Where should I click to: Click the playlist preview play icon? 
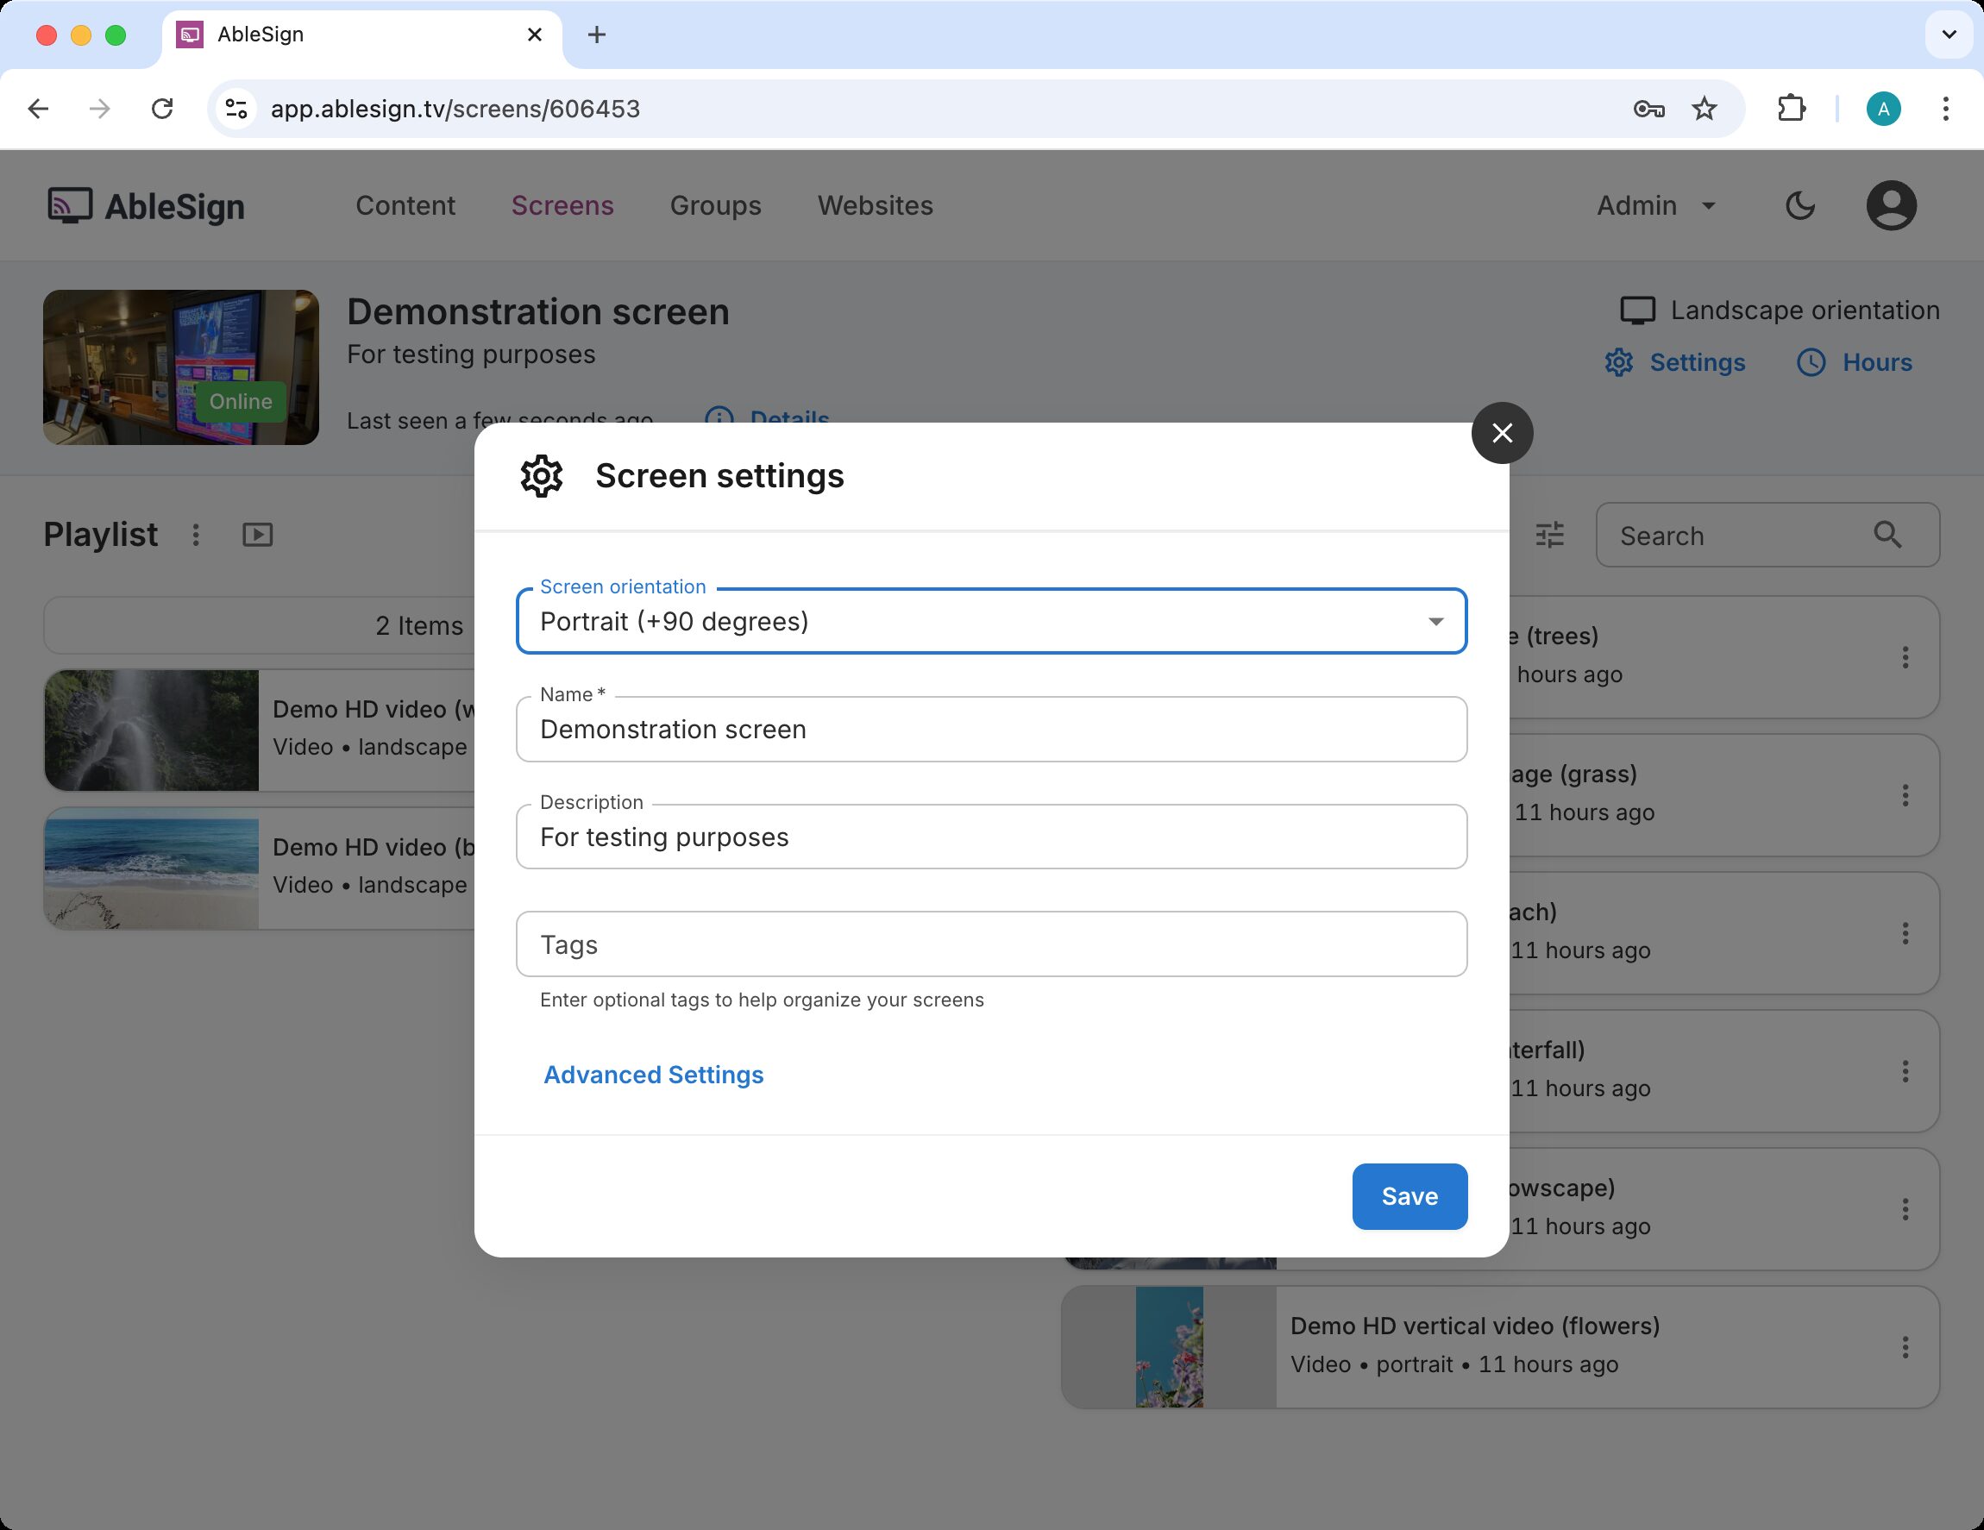click(258, 535)
